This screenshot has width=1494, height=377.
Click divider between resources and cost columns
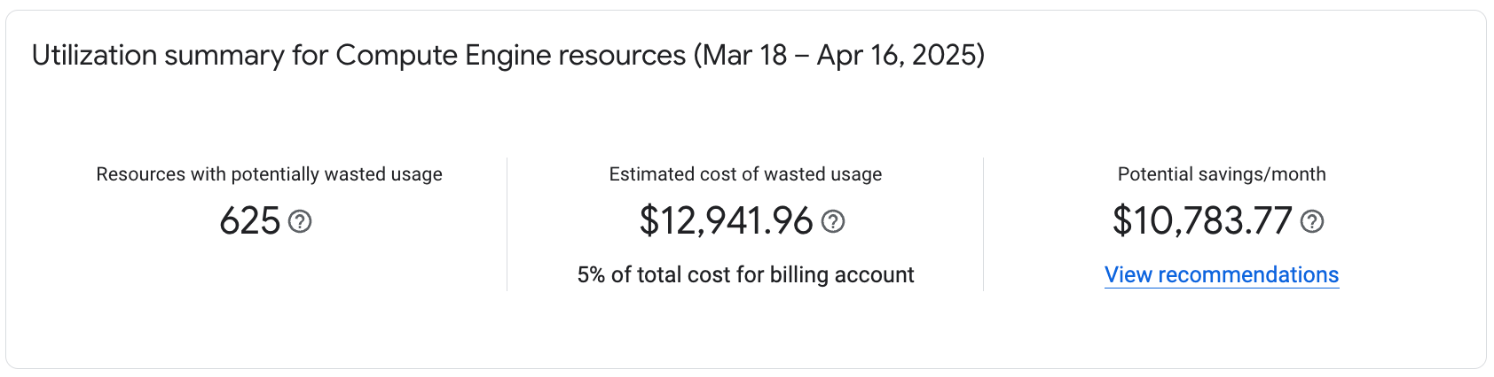coord(507,224)
